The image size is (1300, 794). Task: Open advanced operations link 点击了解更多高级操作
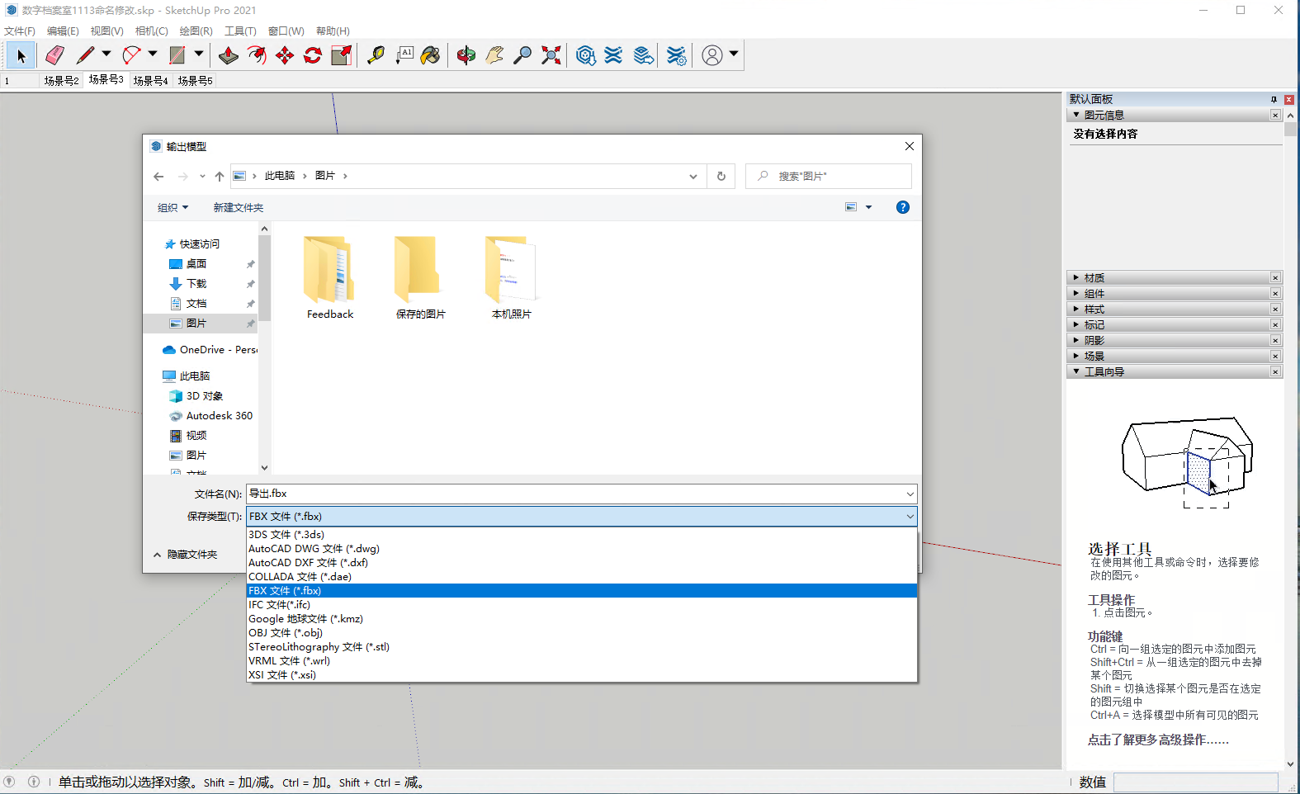pos(1158,740)
